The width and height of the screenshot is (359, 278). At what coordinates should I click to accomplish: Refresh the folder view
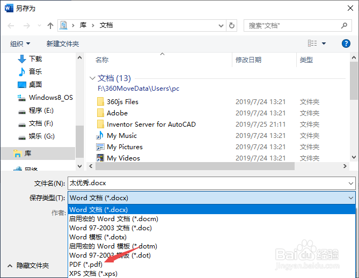[x=232, y=25]
